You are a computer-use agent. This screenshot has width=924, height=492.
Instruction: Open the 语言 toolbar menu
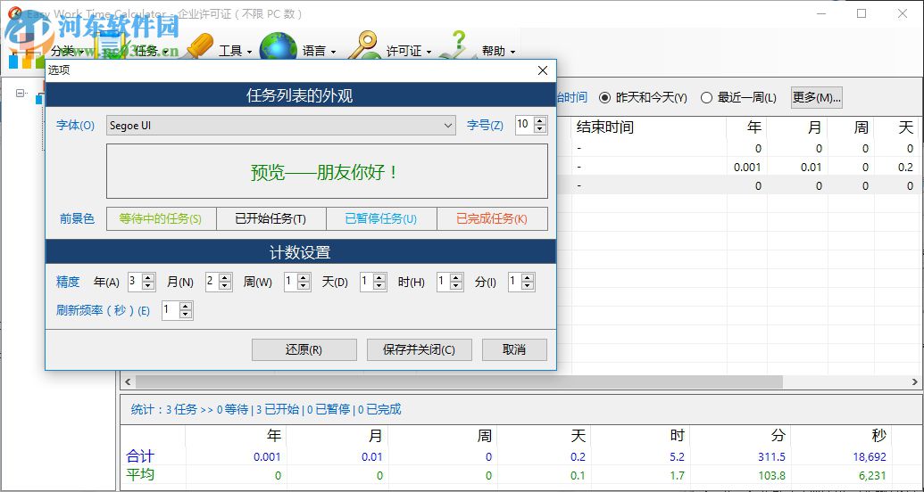319,51
